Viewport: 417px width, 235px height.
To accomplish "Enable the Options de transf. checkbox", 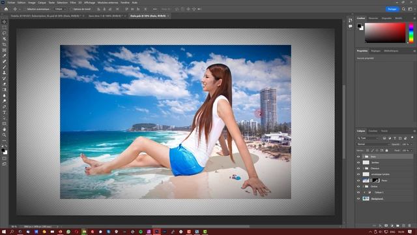I will [71, 9].
